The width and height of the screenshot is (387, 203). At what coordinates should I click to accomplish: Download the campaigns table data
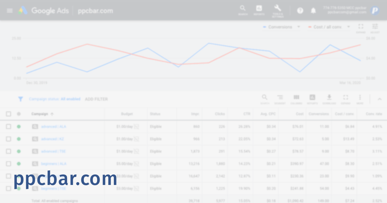(329, 99)
